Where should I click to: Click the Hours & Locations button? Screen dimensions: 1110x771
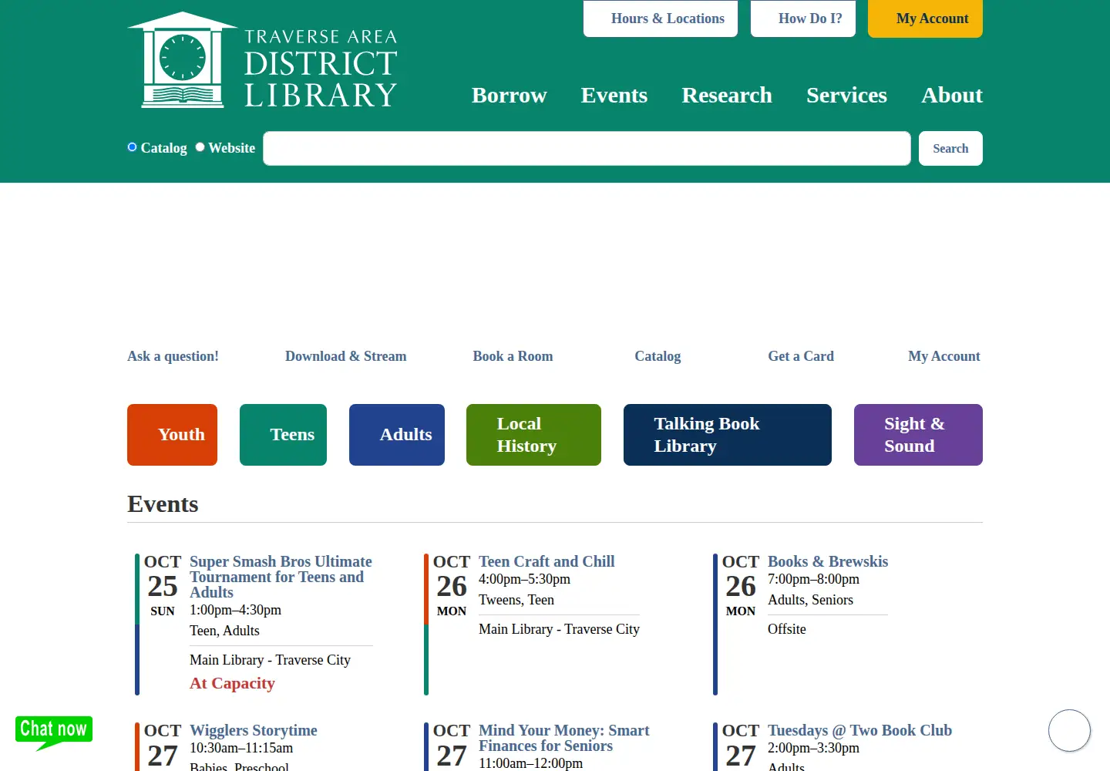(x=661, y=19)
